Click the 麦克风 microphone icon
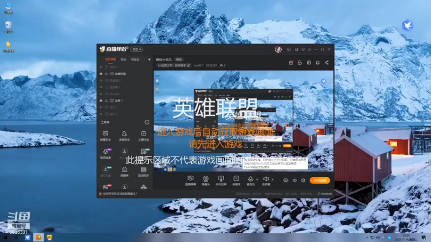The height and width of the screenshot is (242, 431). coord(251,179)
